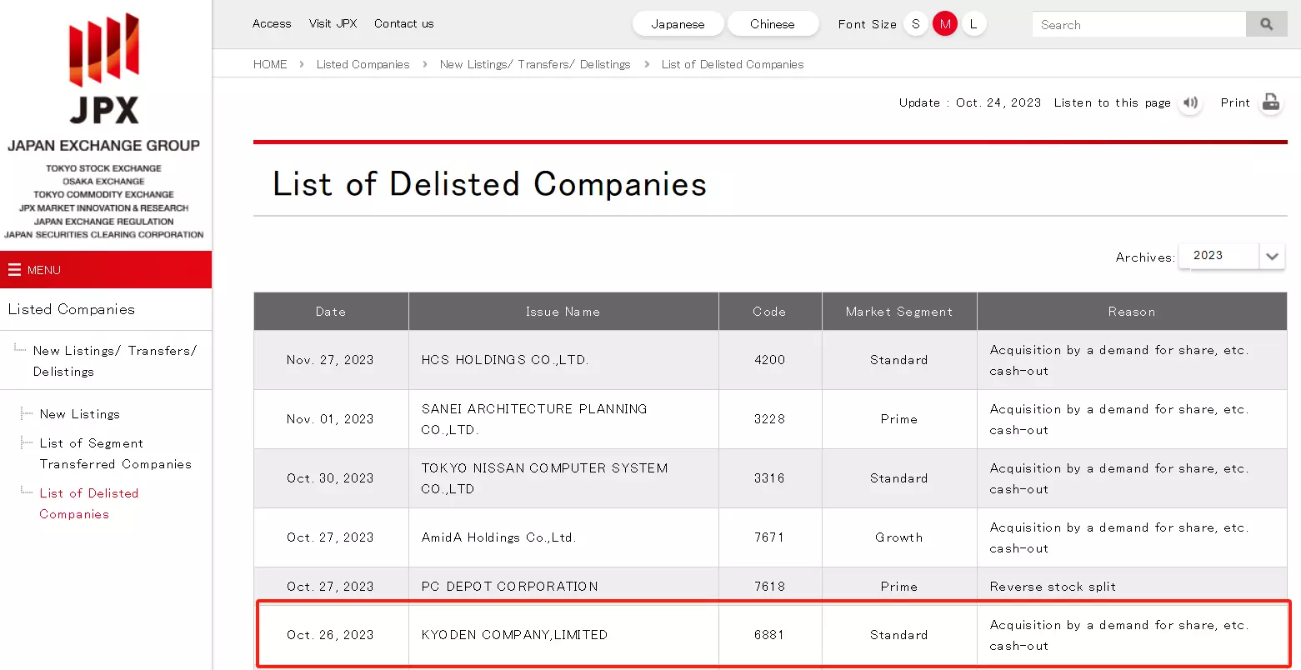The width and height of the screenshot is (1301, 670).
Task: Click Oct. 30, 2023 date cell
Action: tap(330, 478)
